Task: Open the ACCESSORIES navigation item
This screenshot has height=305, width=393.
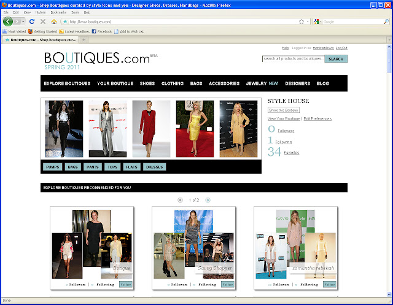Action: tap(224, 83)
